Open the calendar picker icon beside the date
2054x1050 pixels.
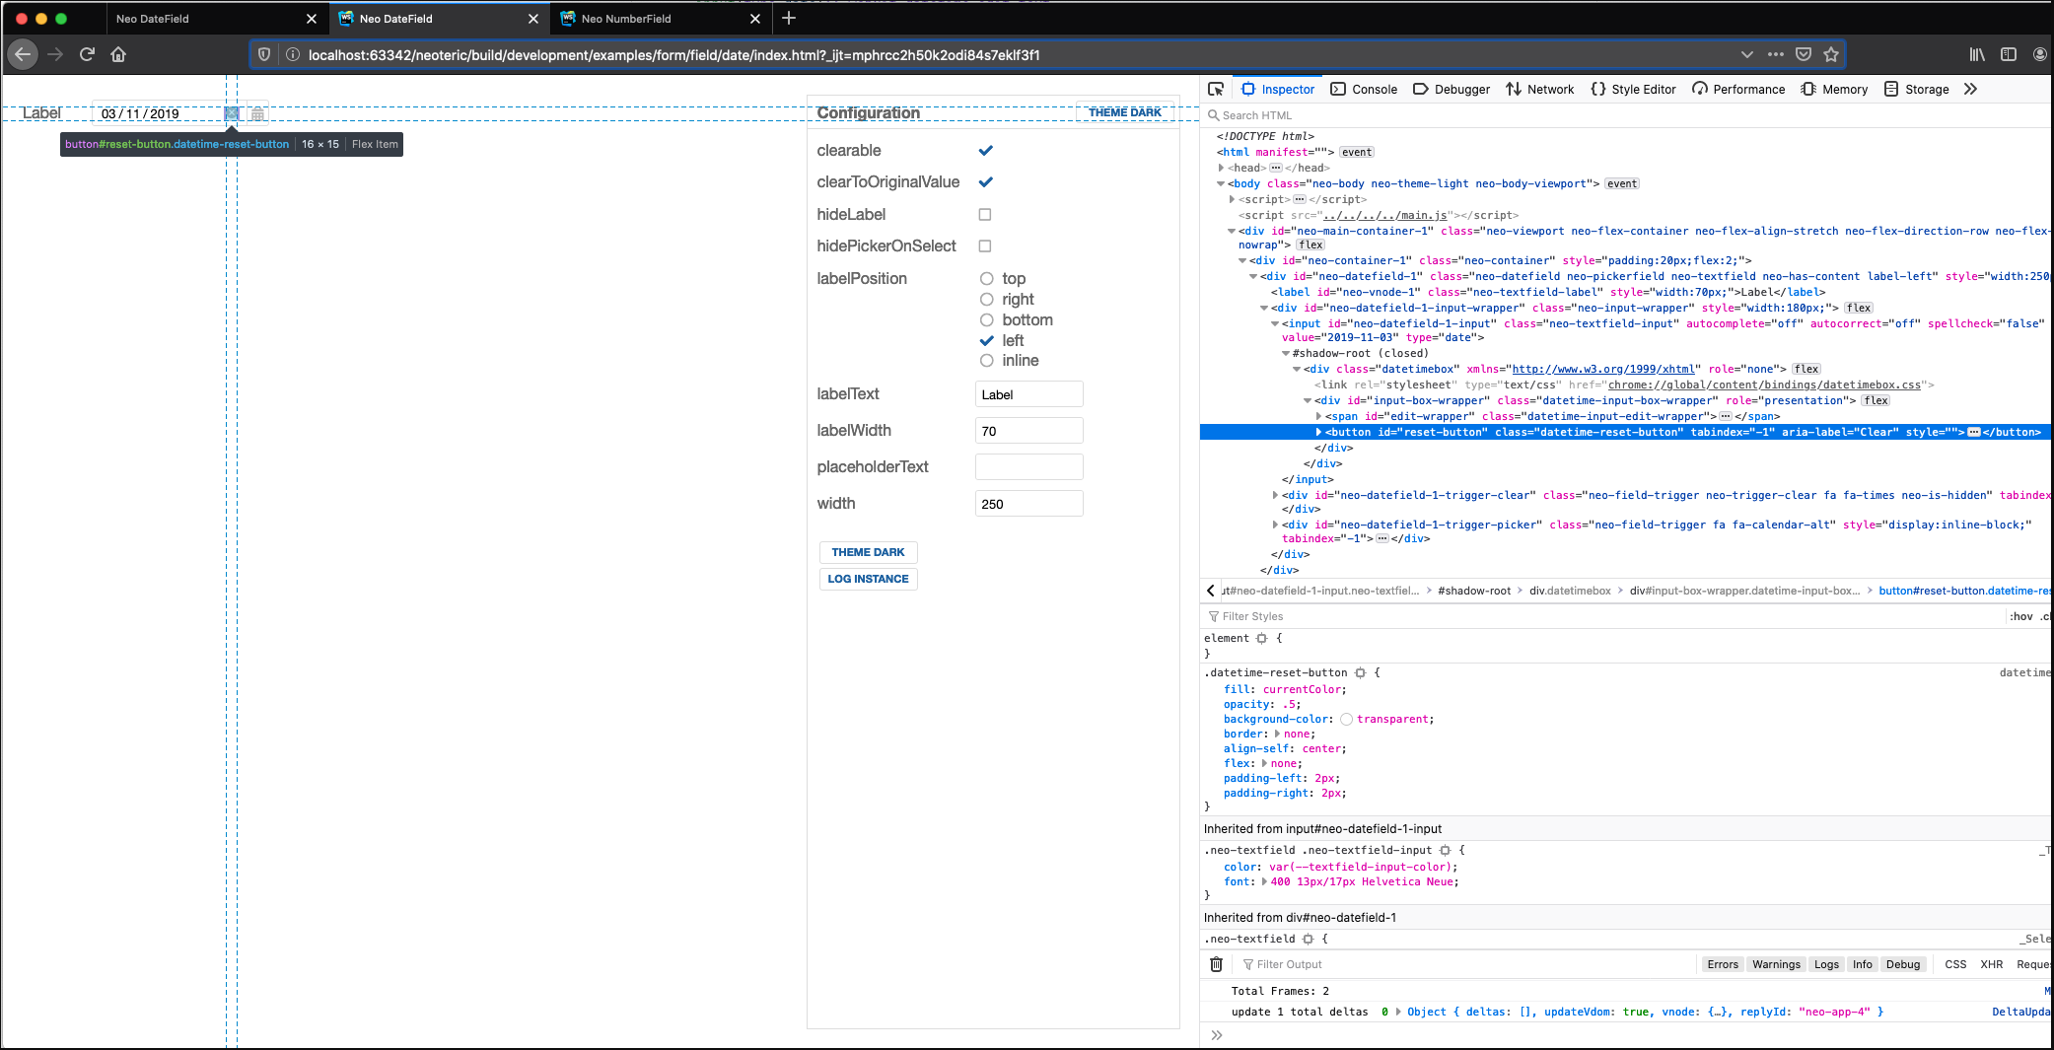pyautogui.click(x=256, y=114)
